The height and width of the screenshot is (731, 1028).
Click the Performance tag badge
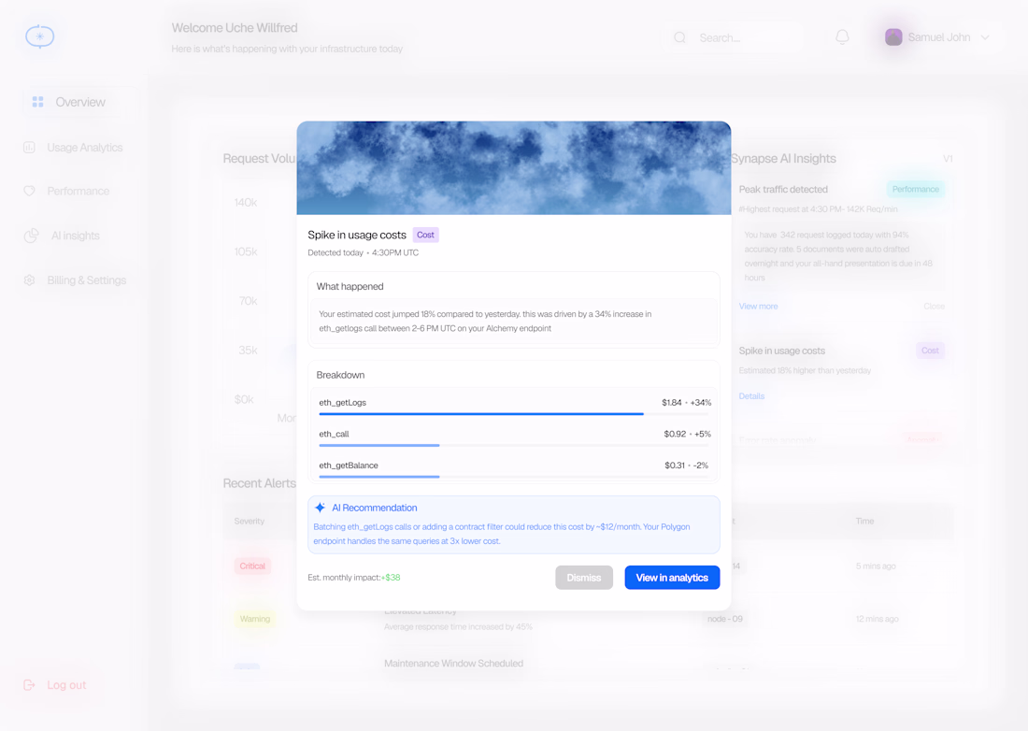[x=916, y=190]
